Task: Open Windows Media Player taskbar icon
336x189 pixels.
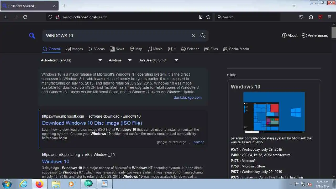Action: click(71, 184)
